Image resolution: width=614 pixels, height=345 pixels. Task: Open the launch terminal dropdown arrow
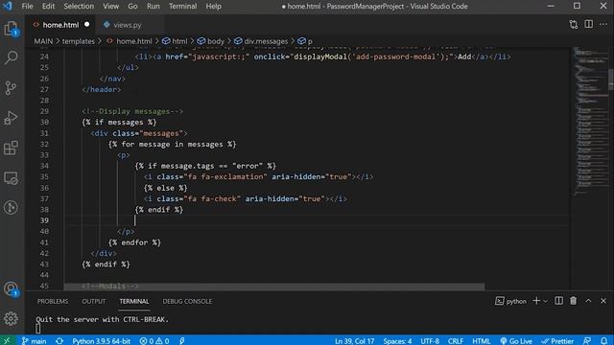pos(546,301)
